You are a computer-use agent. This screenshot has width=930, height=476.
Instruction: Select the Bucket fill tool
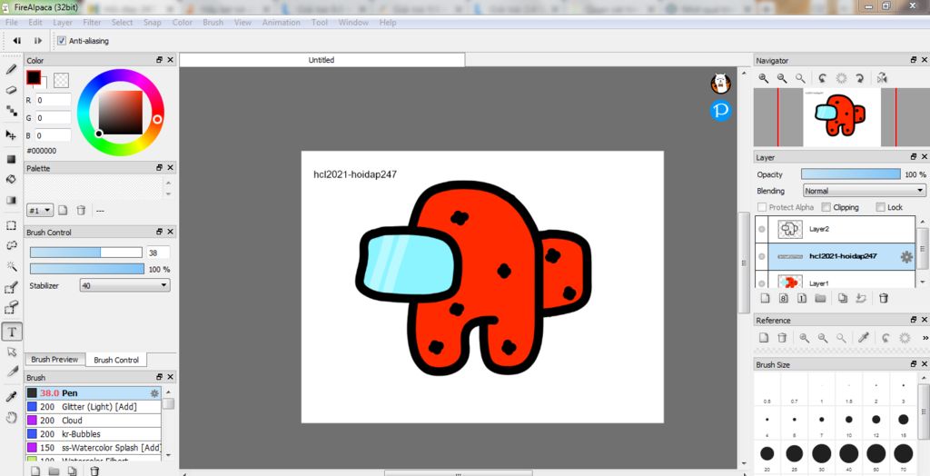point(11,179)
